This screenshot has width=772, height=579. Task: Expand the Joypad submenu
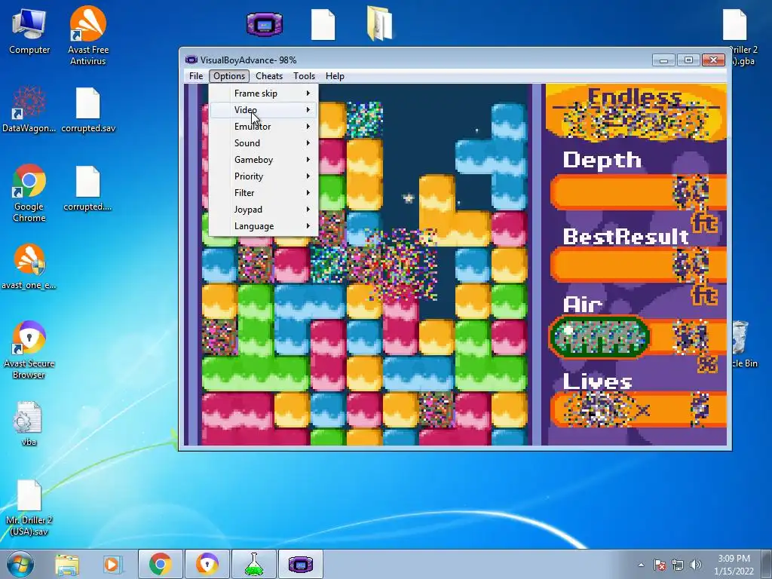point(264,210)
